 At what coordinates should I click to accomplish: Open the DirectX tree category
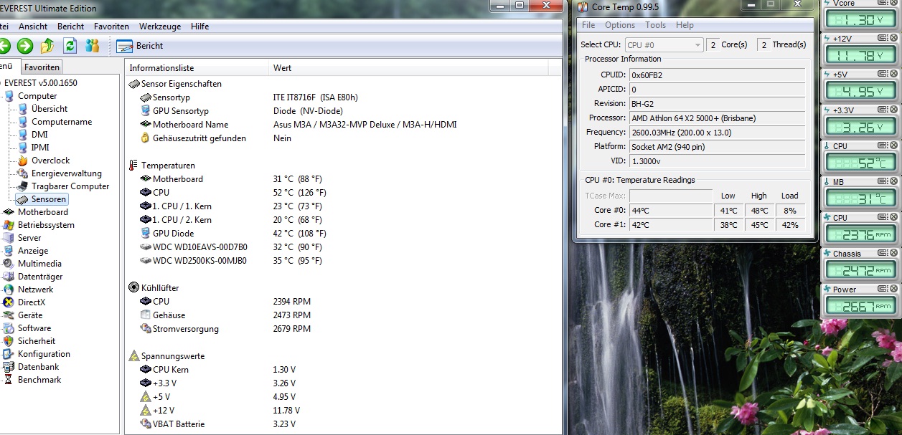click(x=24, y=302)
